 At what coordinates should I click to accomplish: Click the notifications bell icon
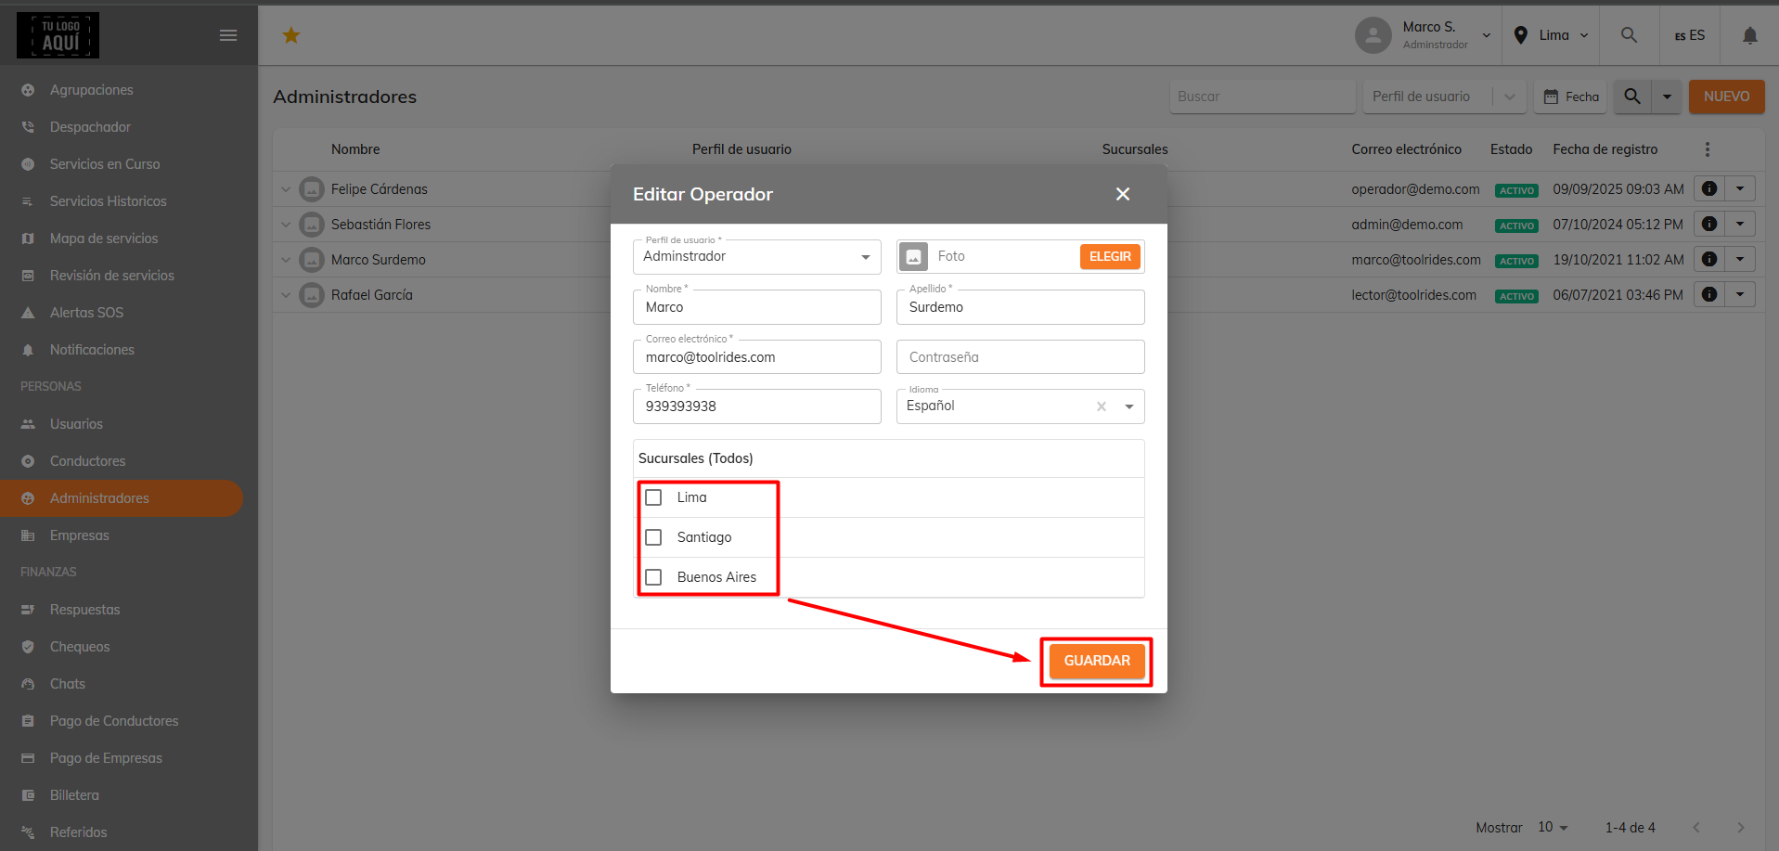click(1749, 35)
